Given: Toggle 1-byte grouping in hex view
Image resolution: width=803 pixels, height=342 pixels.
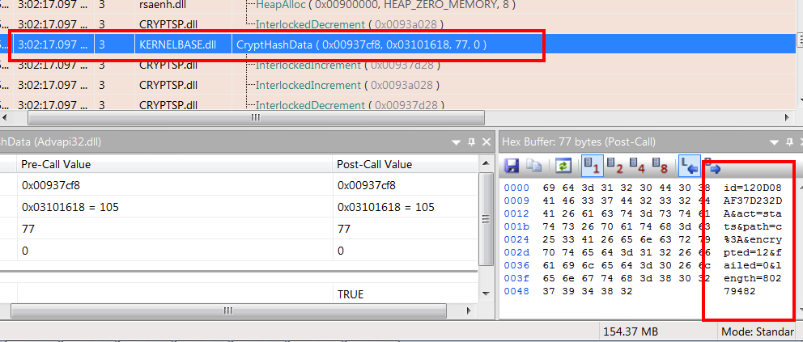Looking at the screenshot, I should (591, 166).
